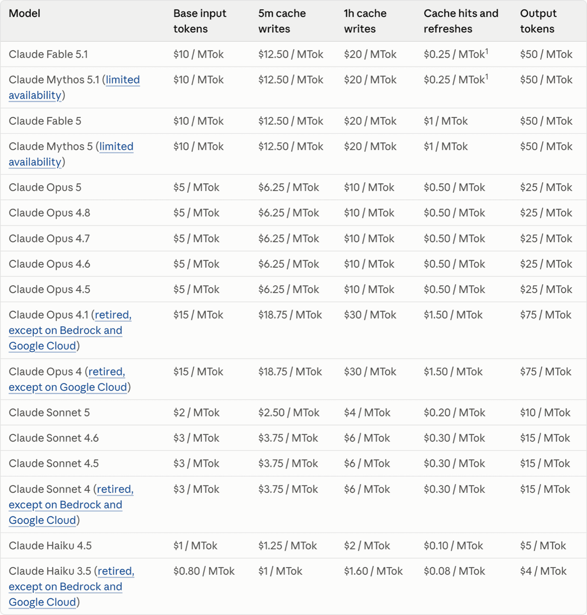Click Claude Haiku 3.5 cache hits $0.08 / MTok
The height and width of the screenshot is (615, 587).
click(454, 571)
